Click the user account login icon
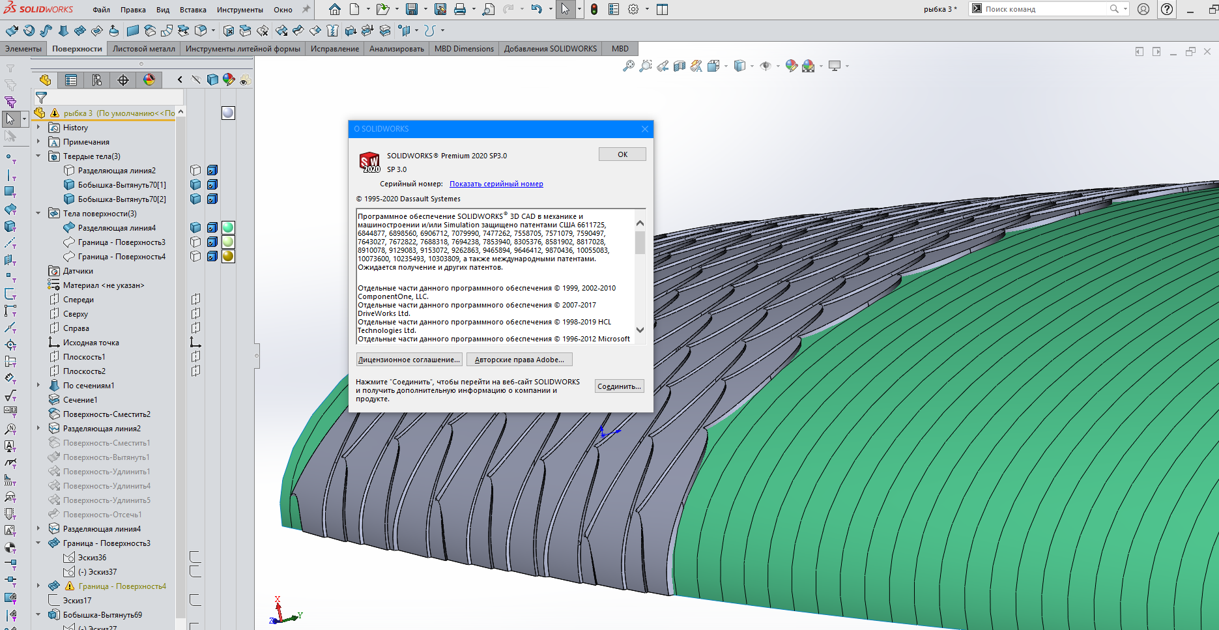The image size is (1219, 630). pos(1143,9)
